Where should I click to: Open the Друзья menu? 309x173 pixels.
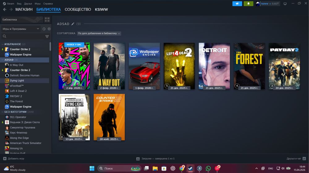coord(28,3)
